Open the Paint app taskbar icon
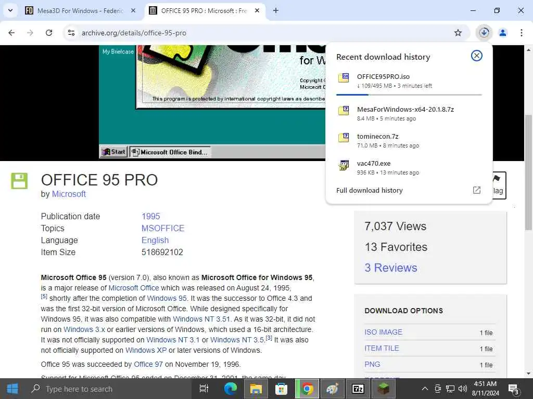 pos(332,389)
